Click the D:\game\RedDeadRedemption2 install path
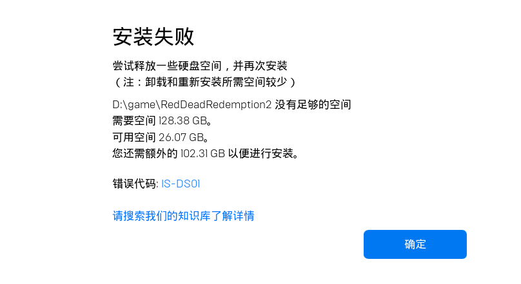 [x=192, y=105]
